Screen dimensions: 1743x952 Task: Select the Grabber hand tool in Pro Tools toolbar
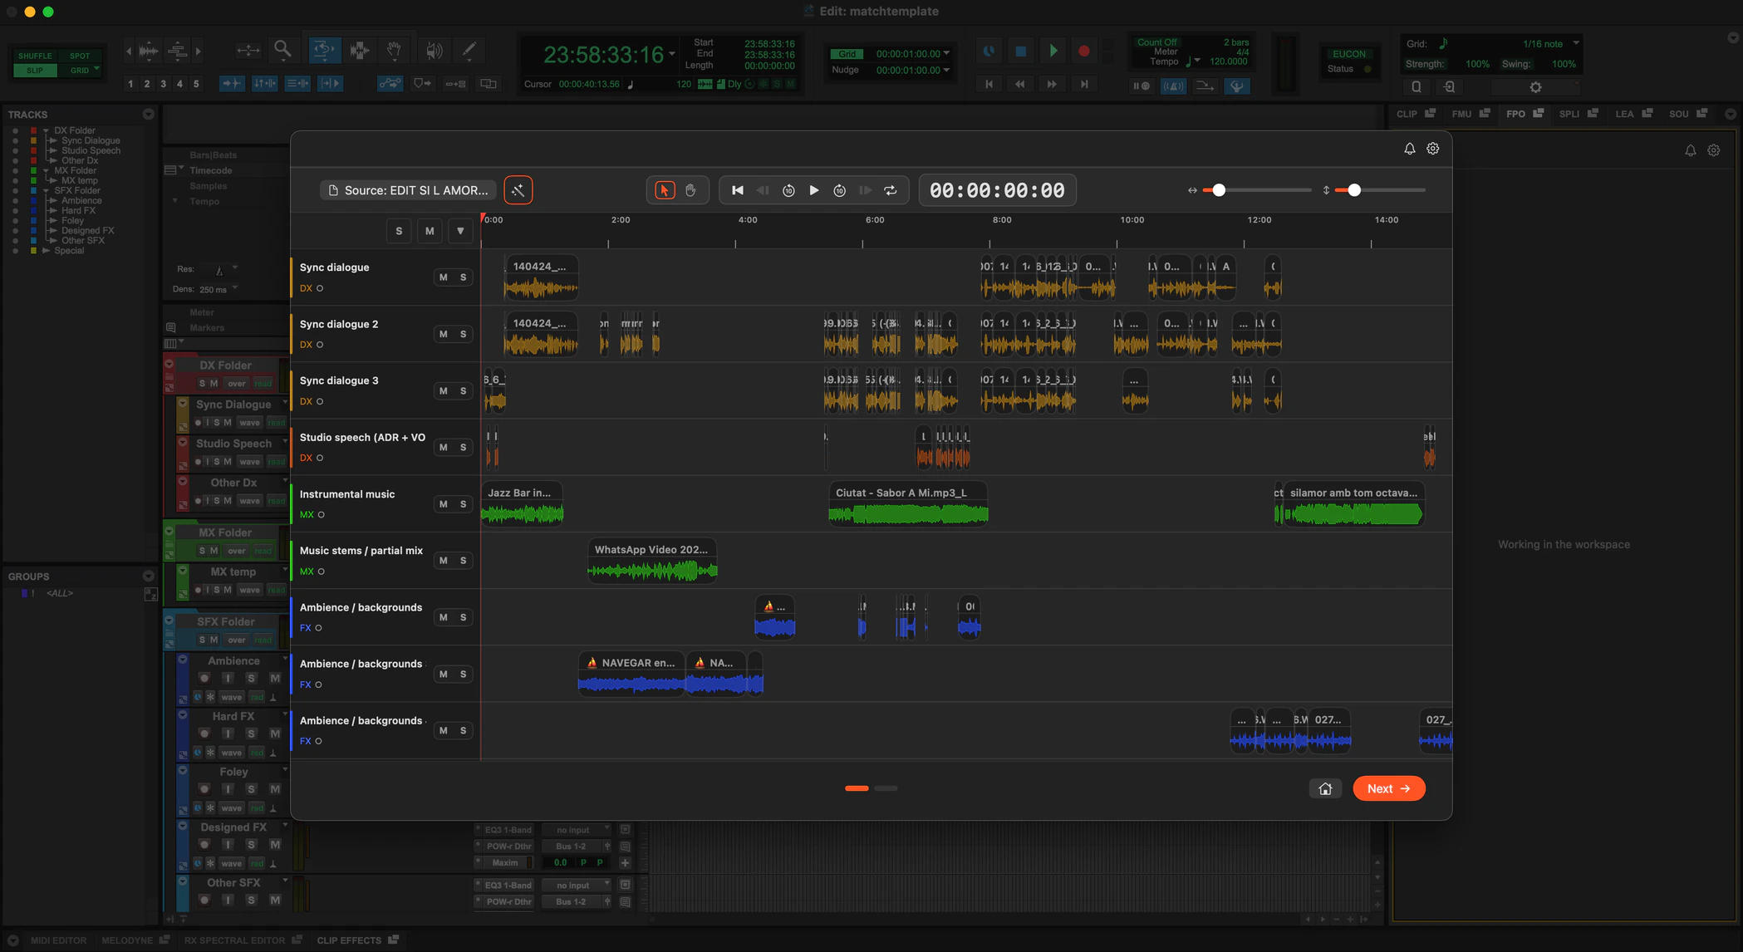(394, 50)
